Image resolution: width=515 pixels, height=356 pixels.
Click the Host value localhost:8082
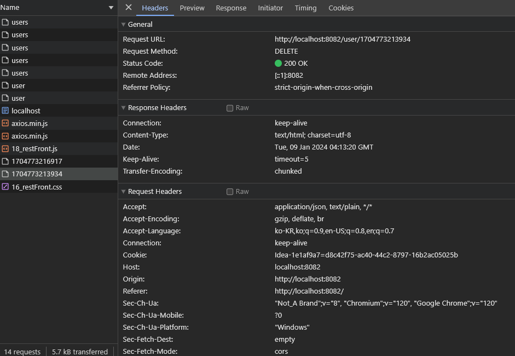click(x=297, y=267)
